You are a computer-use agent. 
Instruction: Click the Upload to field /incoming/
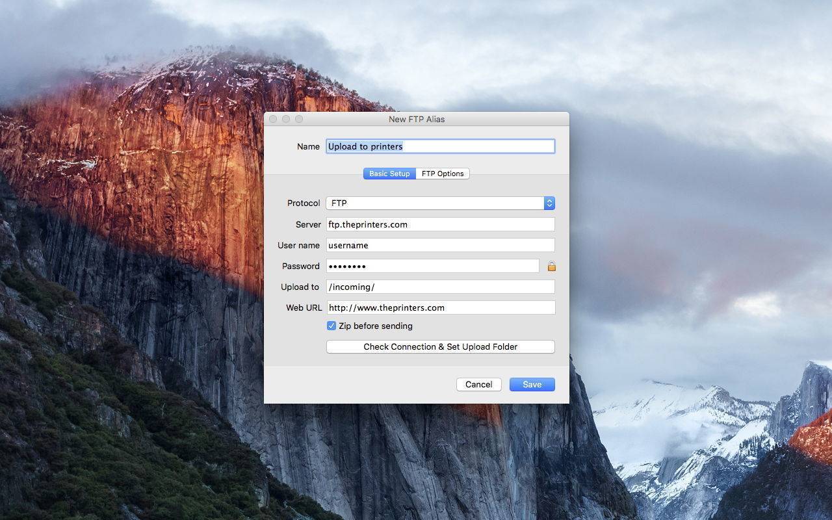pos(440,287)
